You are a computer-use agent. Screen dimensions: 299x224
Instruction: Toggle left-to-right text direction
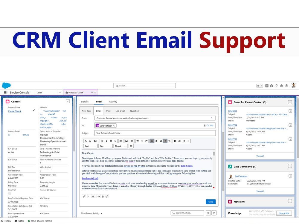(x=165, y=141)
